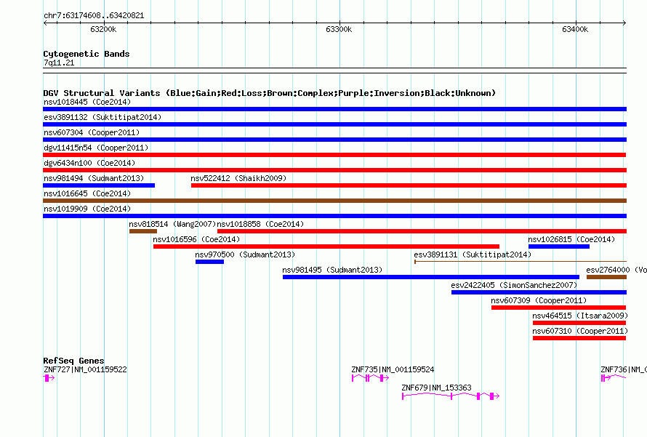
Task: Select the ZNF679 gene structure glyph
Action: pos(451,396)
